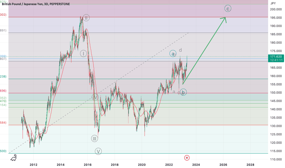285x168 pixels.
Task: Click the red circled event marker on time axis
Action: pyautogui.click(x=187, y=158)
